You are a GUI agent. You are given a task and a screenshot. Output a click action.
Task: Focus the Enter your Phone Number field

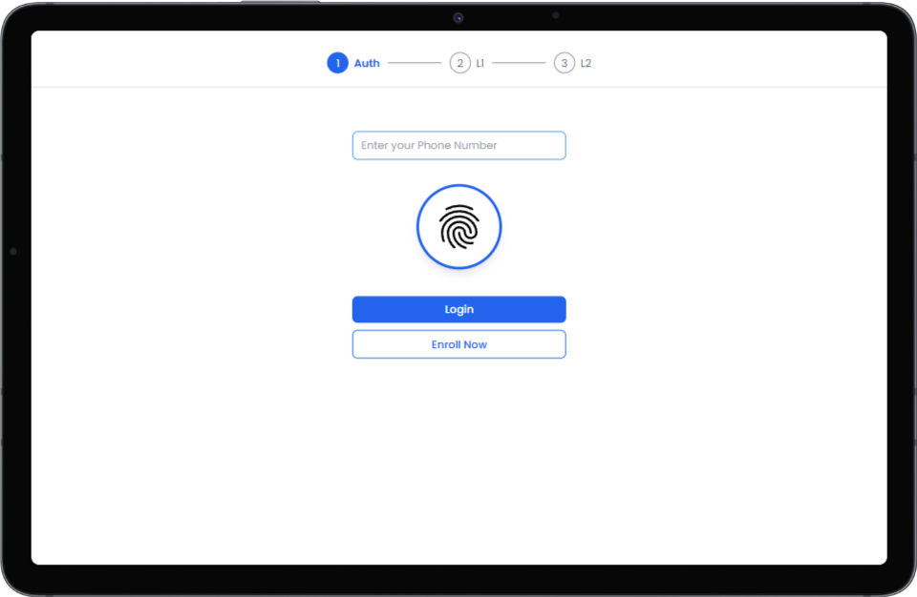(x=458, y=145)
